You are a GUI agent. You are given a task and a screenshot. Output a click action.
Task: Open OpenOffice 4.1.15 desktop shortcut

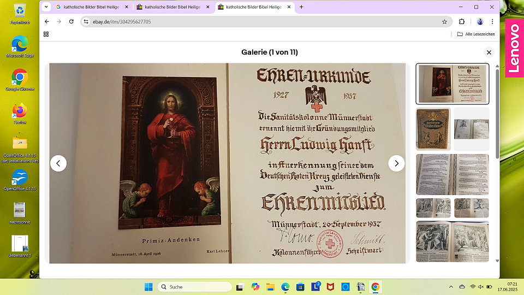click(20, 180)
